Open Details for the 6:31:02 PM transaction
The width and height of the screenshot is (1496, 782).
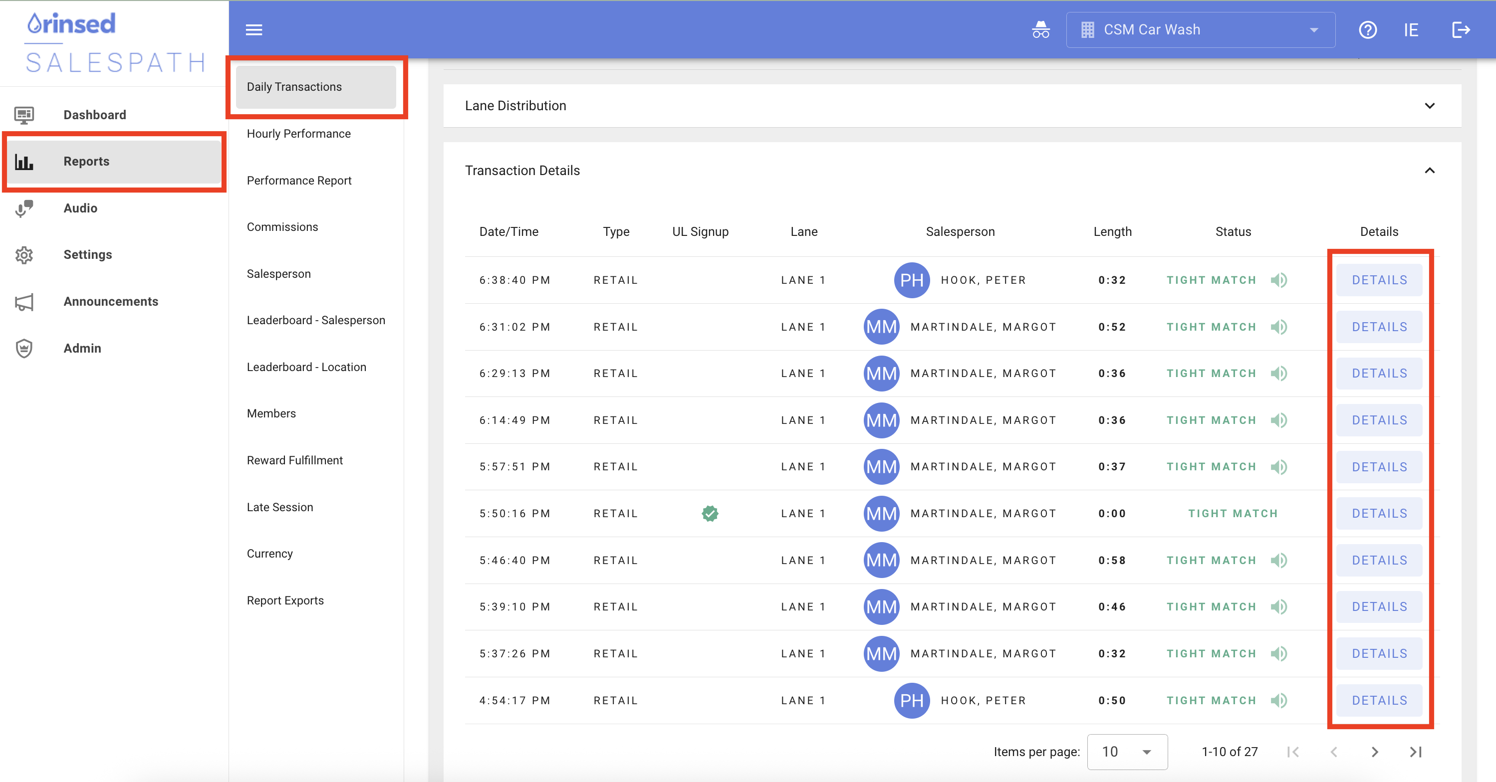pos(1379,327)
